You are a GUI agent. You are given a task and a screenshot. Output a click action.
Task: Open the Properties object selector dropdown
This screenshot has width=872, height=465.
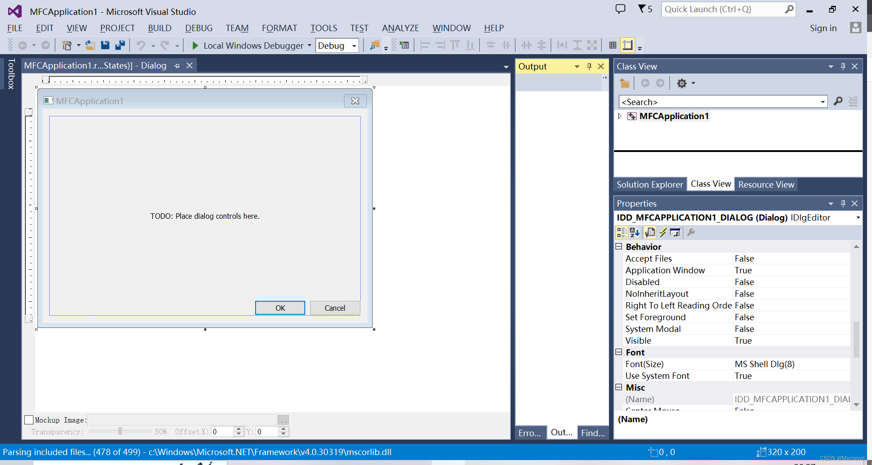tap(858, 218)
